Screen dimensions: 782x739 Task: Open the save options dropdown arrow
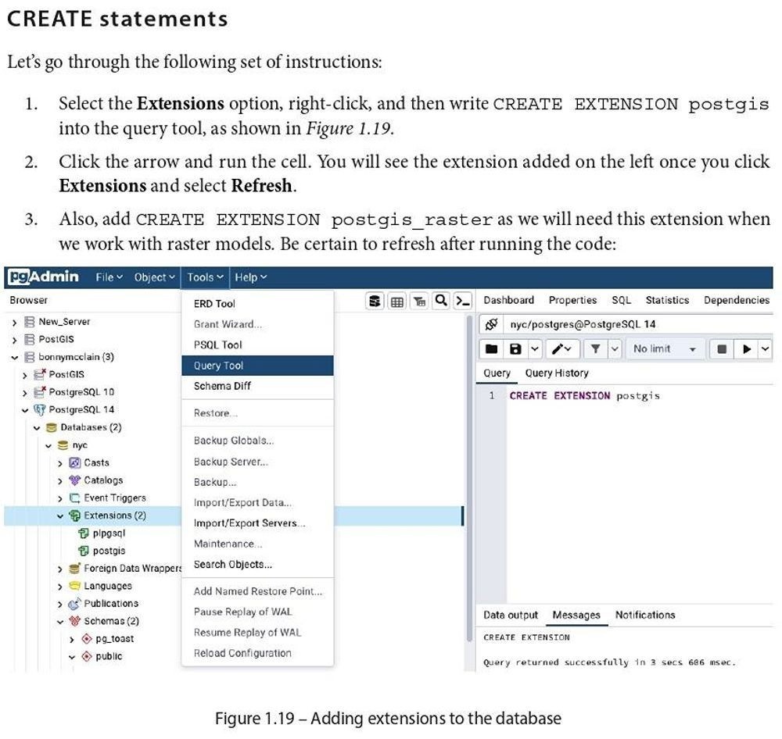535,349
